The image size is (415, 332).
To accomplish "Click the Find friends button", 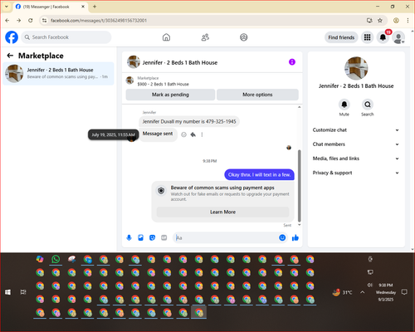I will [341, 37].
